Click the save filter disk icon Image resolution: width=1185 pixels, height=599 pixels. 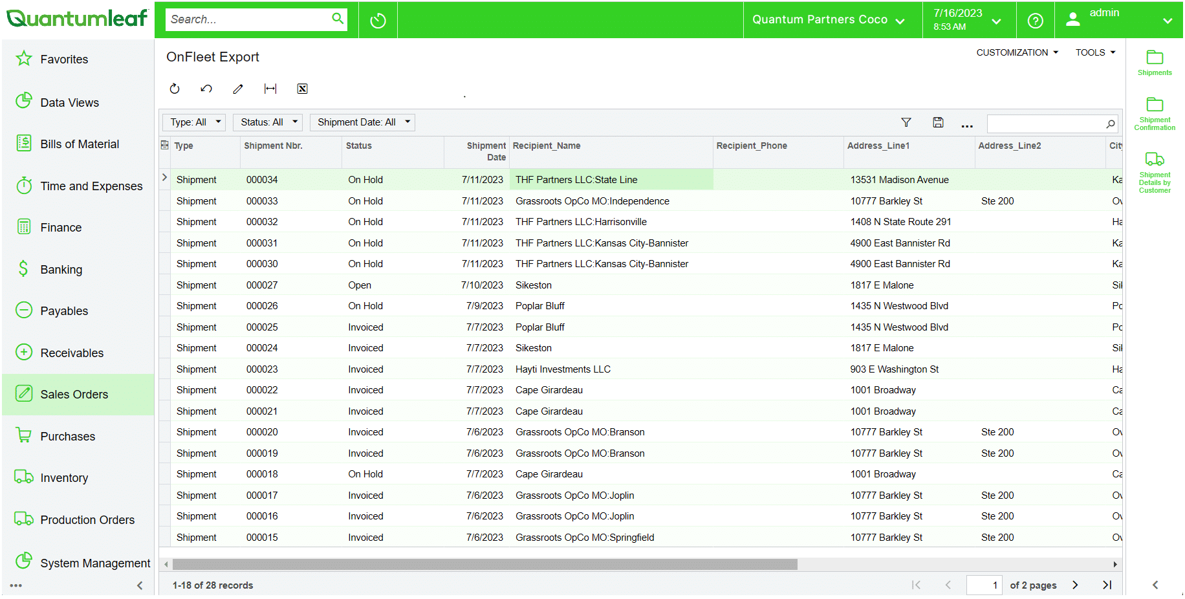tap(938, 122)
